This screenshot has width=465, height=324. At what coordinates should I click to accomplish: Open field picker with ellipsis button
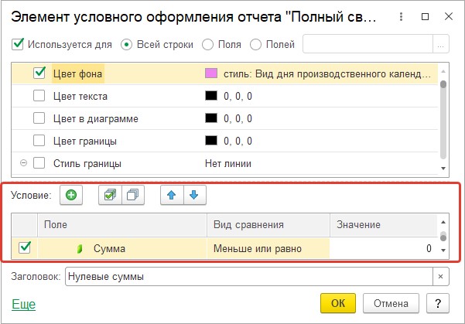point(441,44)
